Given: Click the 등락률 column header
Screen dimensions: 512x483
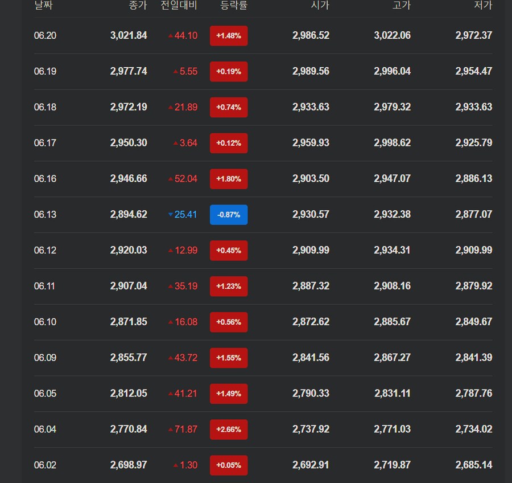Looking at the screenshot, I should [234, 5].
